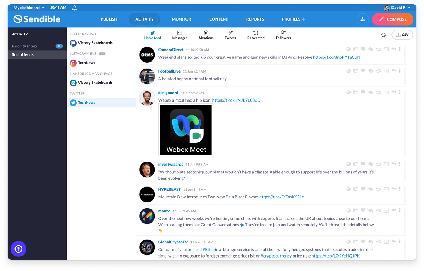Image resolution: width=424 pixels, height=271 pixels.
Task: Select Social feeds in the sidebar
Action: [x=37, y=54]
